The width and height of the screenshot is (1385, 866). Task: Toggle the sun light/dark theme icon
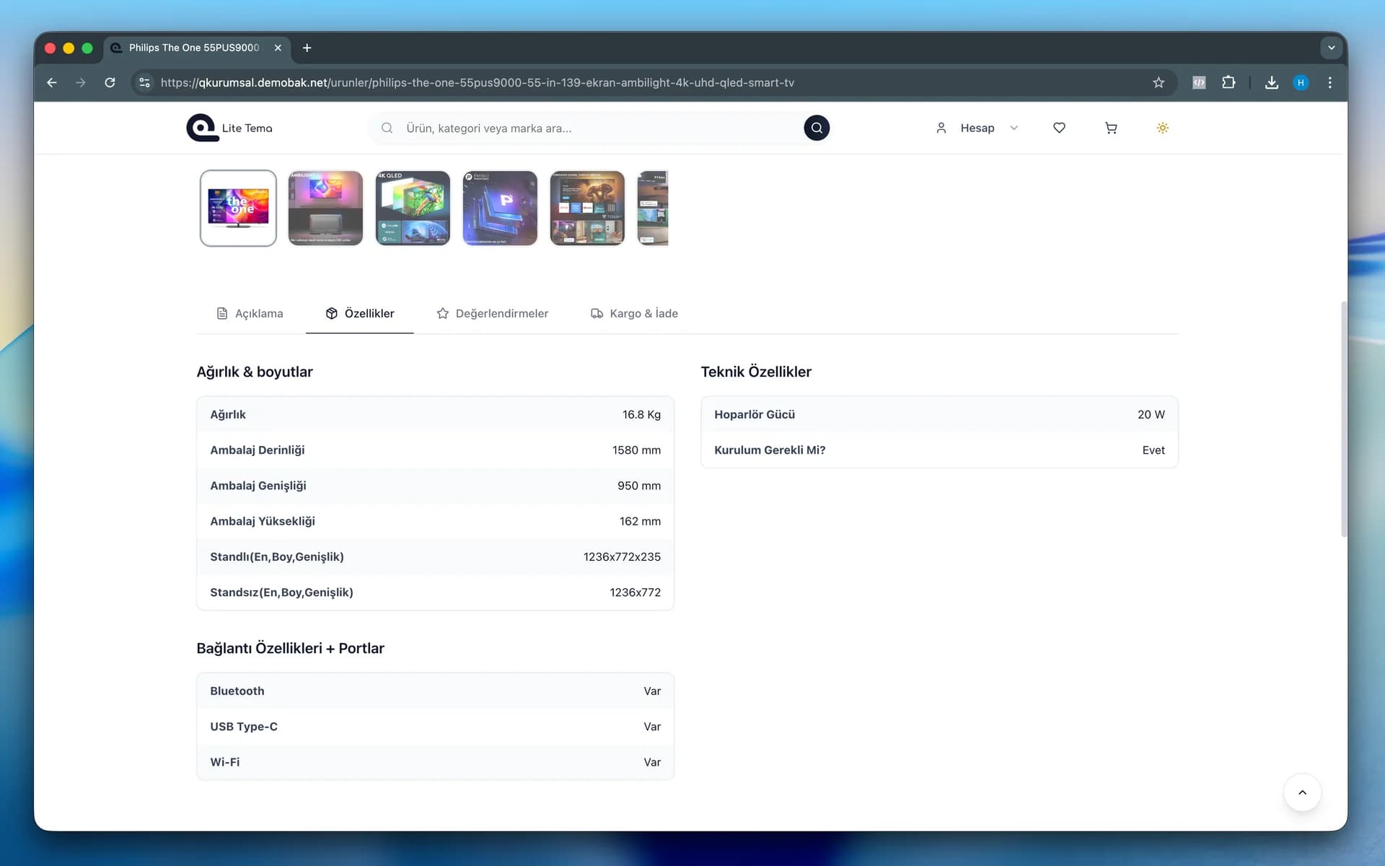click(x=1162, y=128)
